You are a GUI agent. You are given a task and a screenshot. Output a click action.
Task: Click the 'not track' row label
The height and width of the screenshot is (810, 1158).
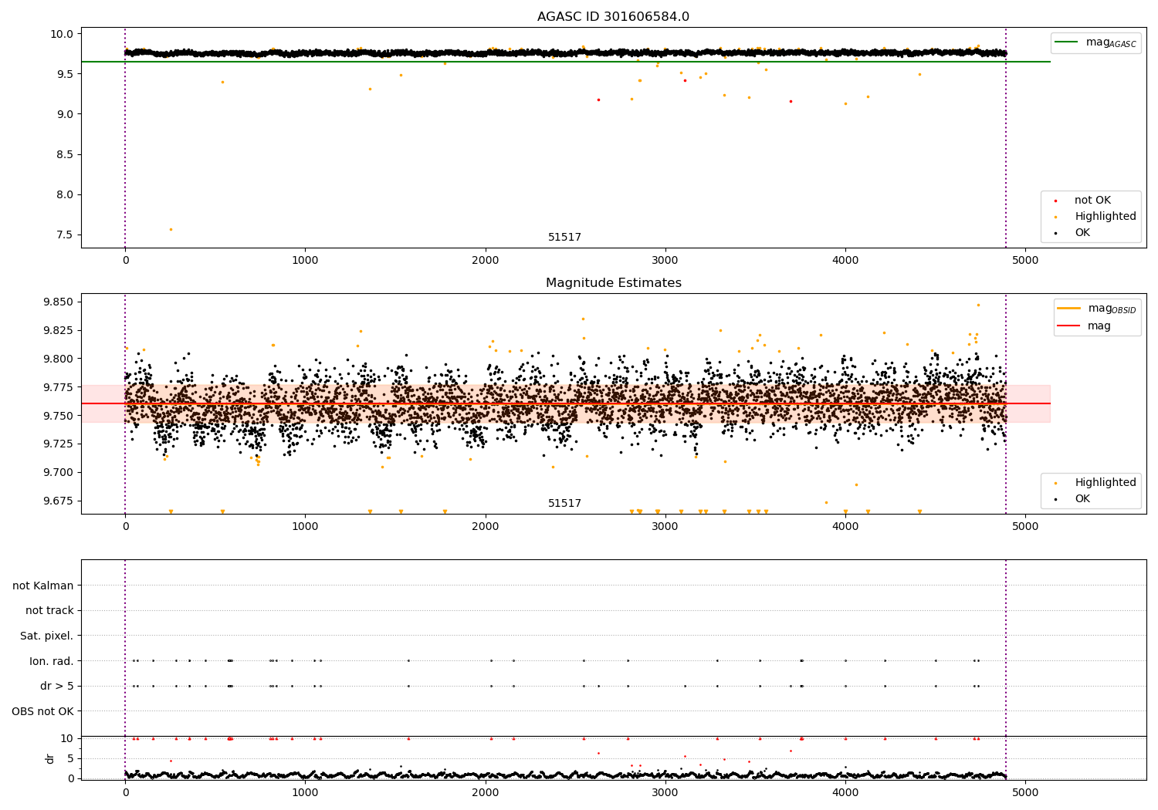point(49,610)
